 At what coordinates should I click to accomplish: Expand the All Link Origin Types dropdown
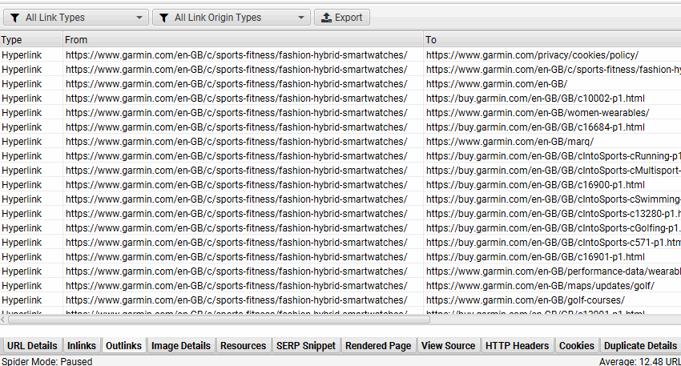231,17
